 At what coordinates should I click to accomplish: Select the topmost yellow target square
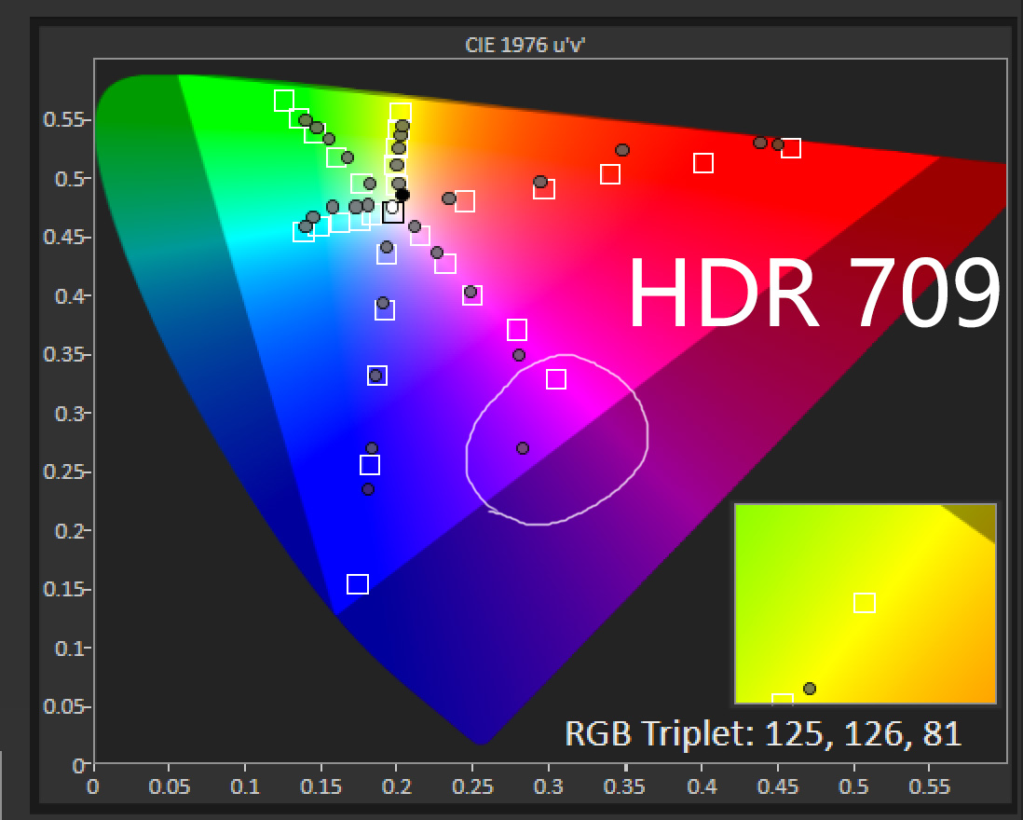[401, 113]
